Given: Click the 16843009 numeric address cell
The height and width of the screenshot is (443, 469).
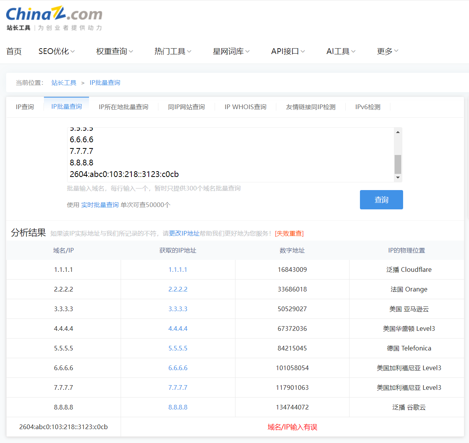Looking at the screenshot, I should pos(292,270).
